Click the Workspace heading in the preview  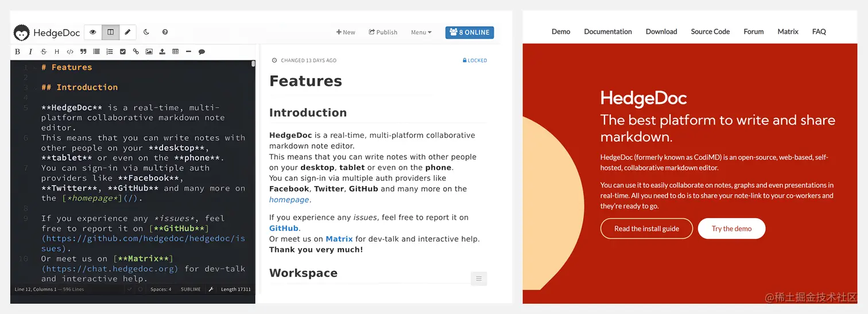[x=303, y=273]
